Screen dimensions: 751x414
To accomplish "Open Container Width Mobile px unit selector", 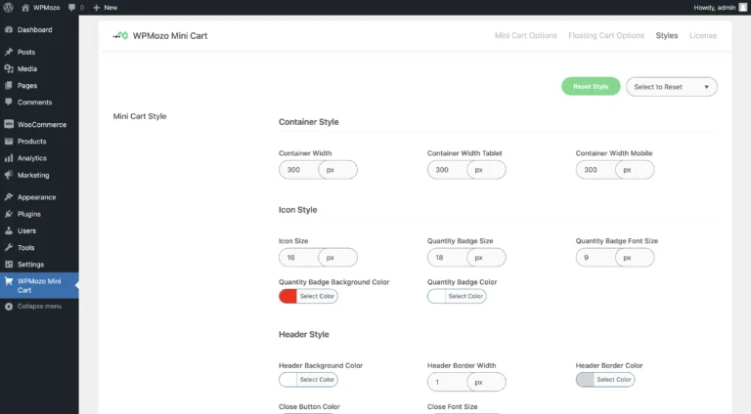I will [635, 170].
